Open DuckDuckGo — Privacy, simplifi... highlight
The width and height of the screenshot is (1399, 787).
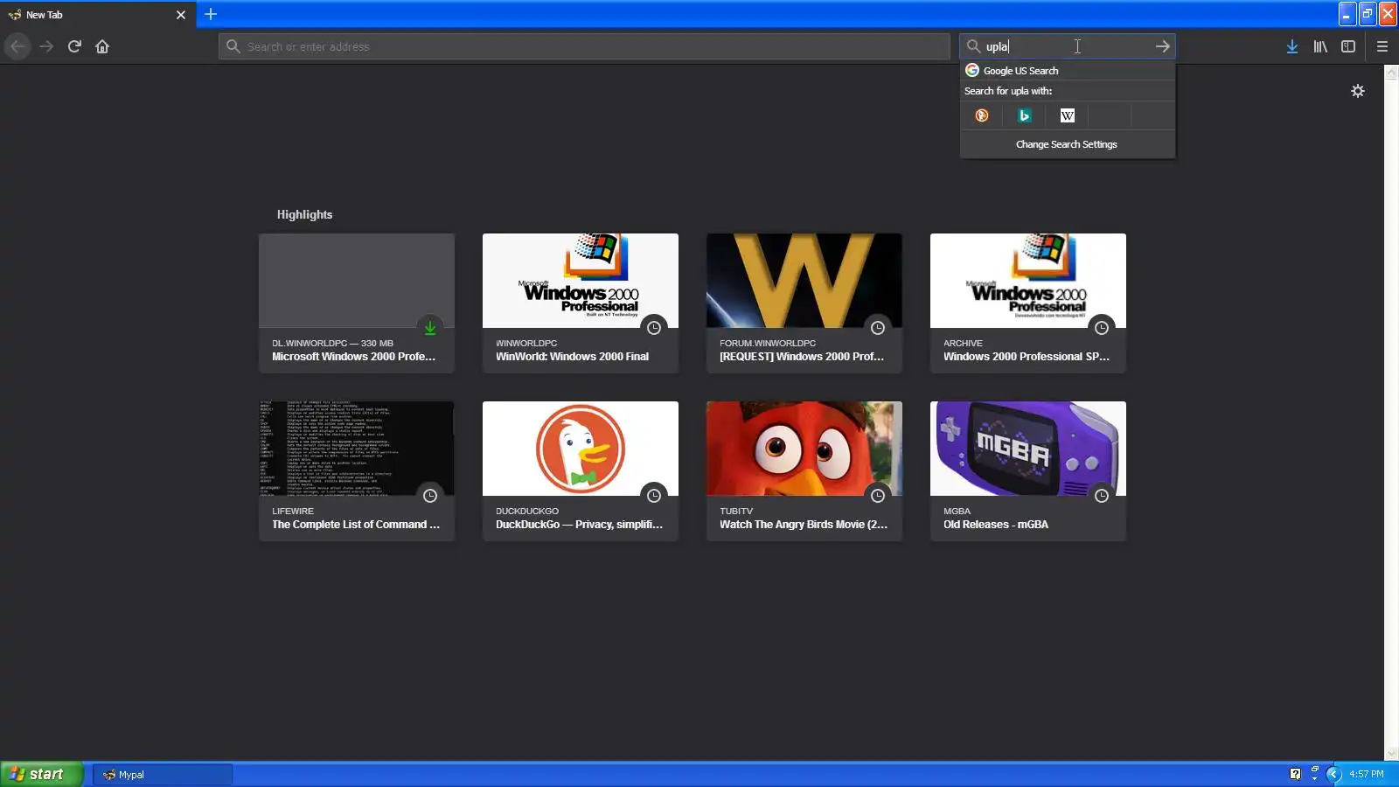pyautogui.click(x=581, y=470)
